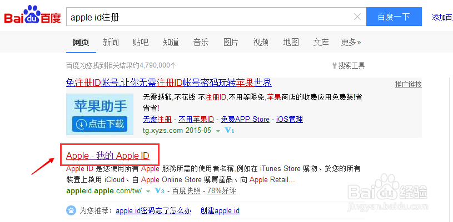This screenshot has height=222, width=453.
Task: Open the iOS管理 sublink
Action: click(x=290, y=119)
